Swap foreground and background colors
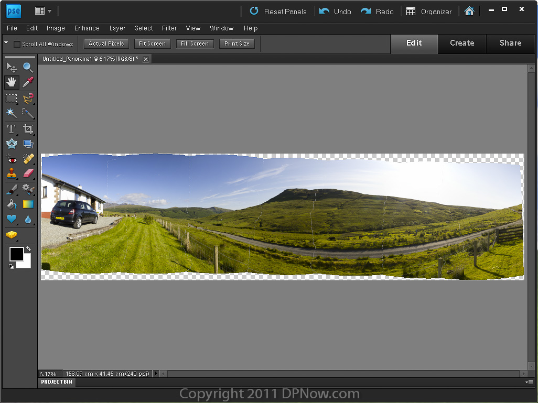The image size is (538, 403). (28, 248)
